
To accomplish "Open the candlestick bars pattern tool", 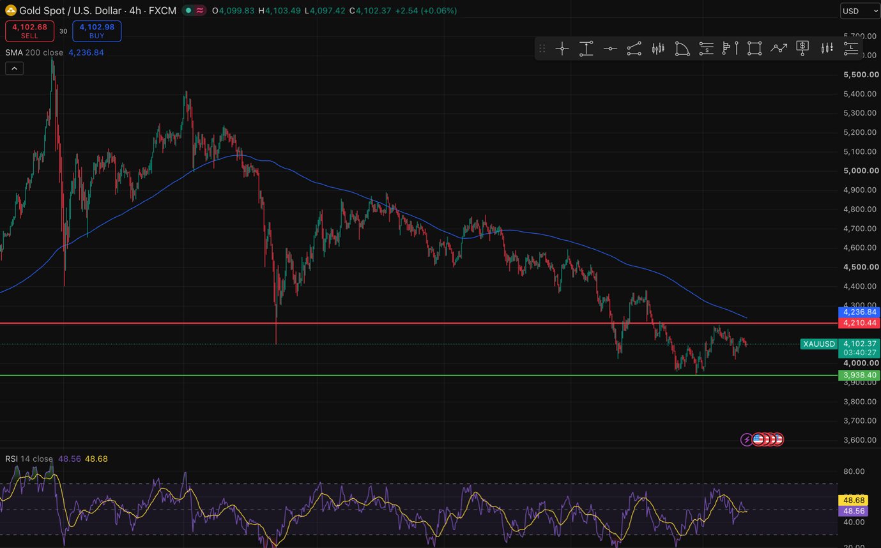I will [x=658, y=49].
